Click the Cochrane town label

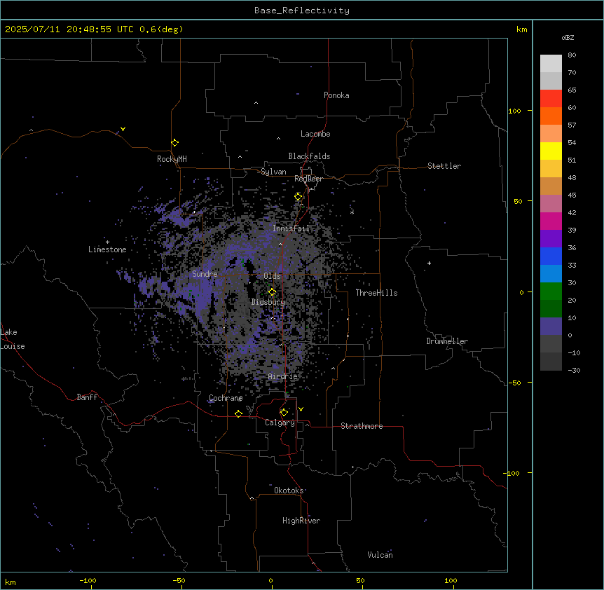226,398
